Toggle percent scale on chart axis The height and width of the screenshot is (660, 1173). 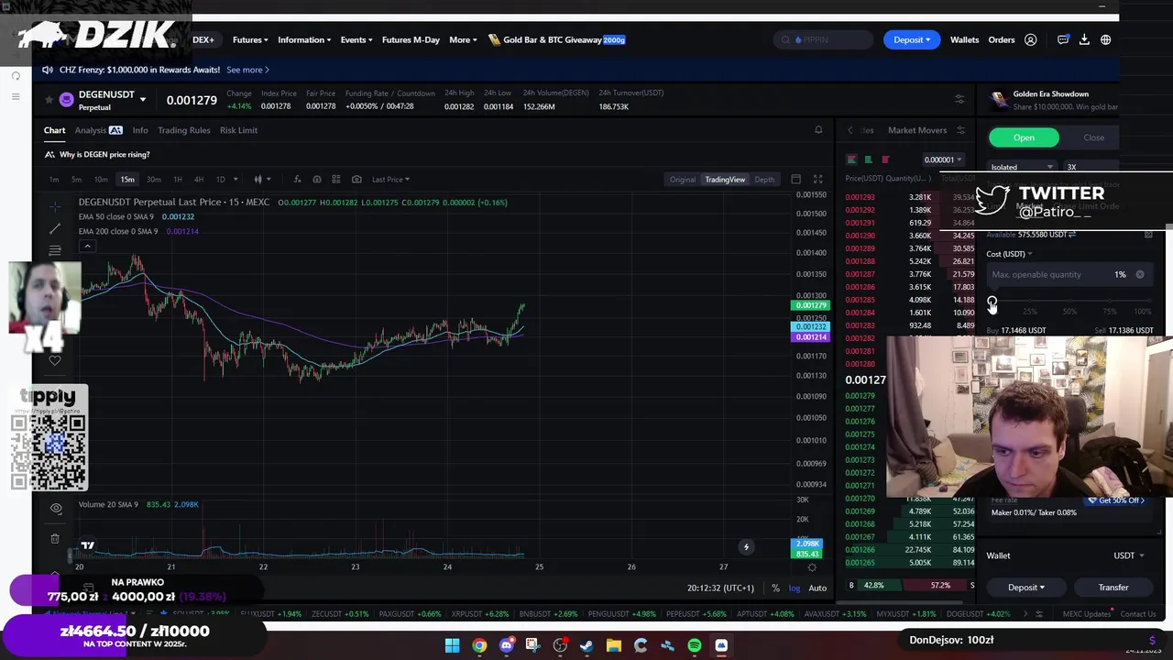pyautogui.click(x=775, y=588)
